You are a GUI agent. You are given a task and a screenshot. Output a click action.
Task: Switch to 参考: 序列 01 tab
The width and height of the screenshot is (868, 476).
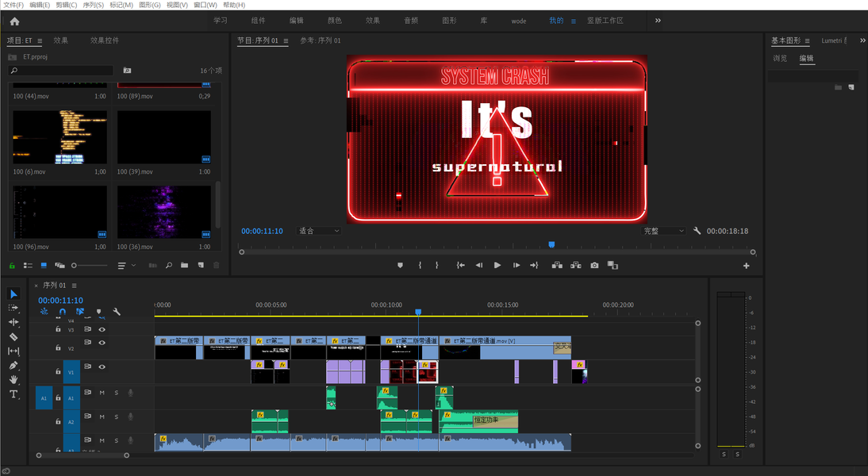(x=321, y=40)
